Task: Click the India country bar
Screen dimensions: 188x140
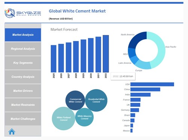Action: (140, 95)
